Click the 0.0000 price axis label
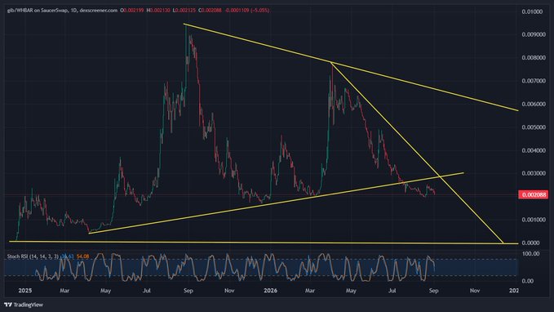Image resolution: width=554 pixels, height=312 pixels. pos(530,243)
